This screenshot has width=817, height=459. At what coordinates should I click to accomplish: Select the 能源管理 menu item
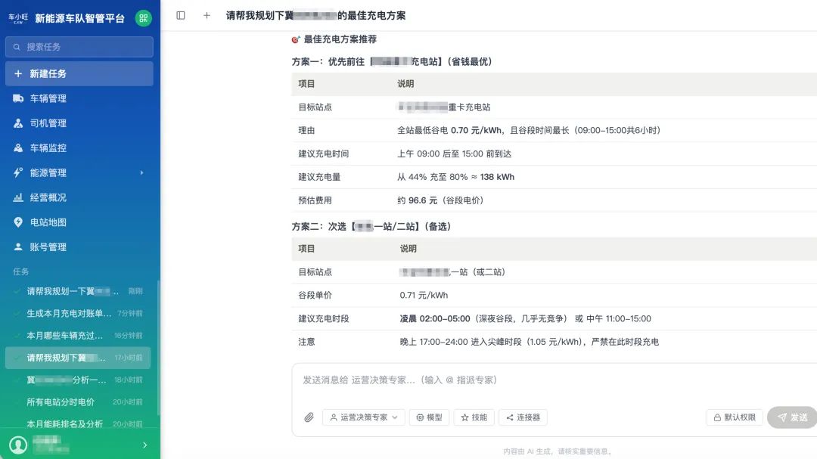[79, 172]
